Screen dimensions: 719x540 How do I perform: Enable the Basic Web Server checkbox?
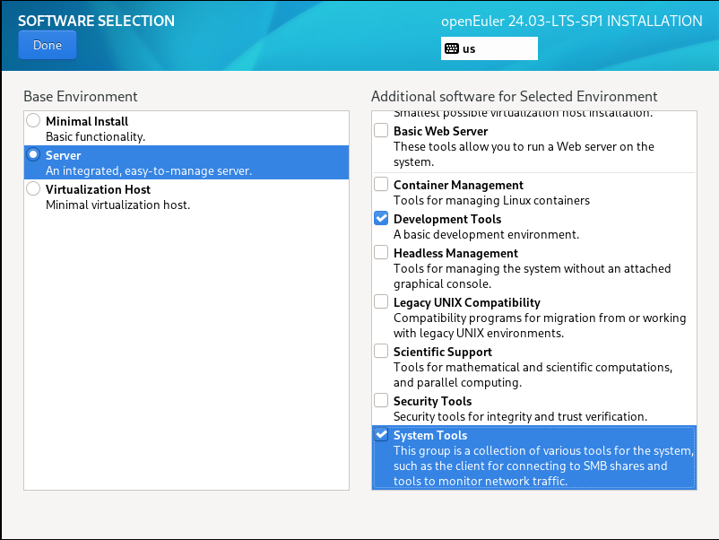(381, 131)
